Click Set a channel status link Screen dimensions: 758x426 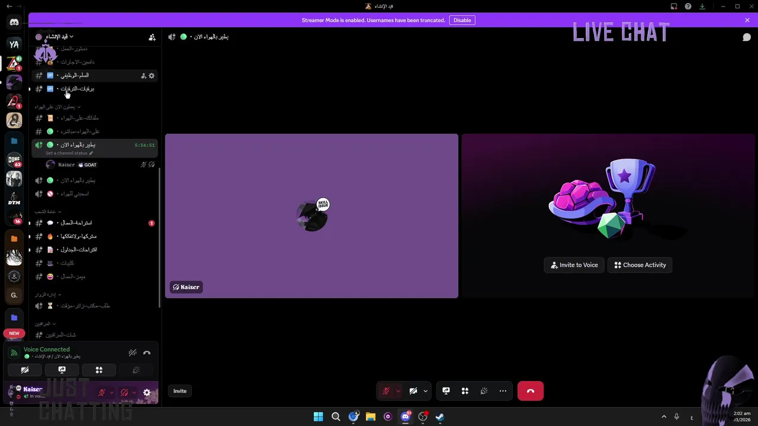pos(66,153)
